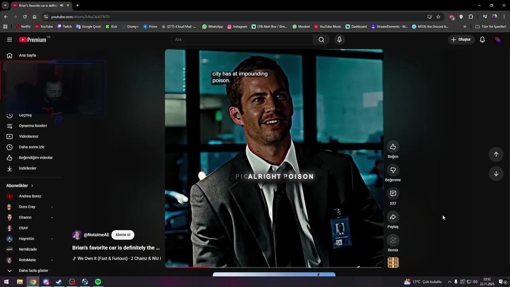
Task: Remix this short
Action: coord(393,240)
